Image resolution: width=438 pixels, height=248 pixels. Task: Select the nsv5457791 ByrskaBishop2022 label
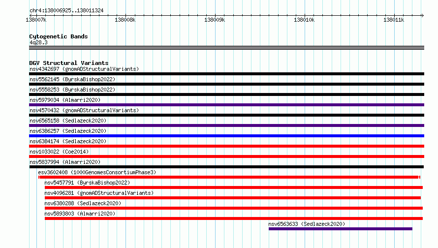87,183
